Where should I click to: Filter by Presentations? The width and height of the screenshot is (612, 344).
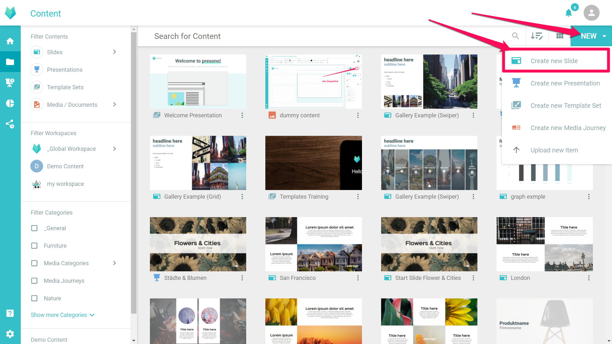pyautogui.click(x=65, y=70)
